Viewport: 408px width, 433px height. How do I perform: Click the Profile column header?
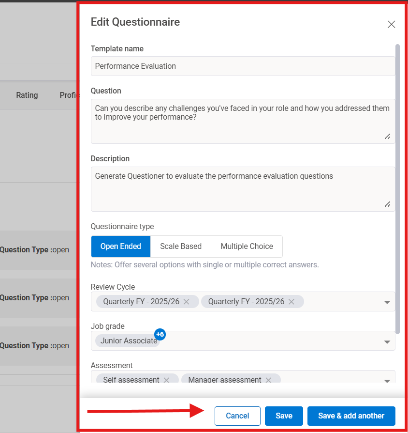coord(69,95)
